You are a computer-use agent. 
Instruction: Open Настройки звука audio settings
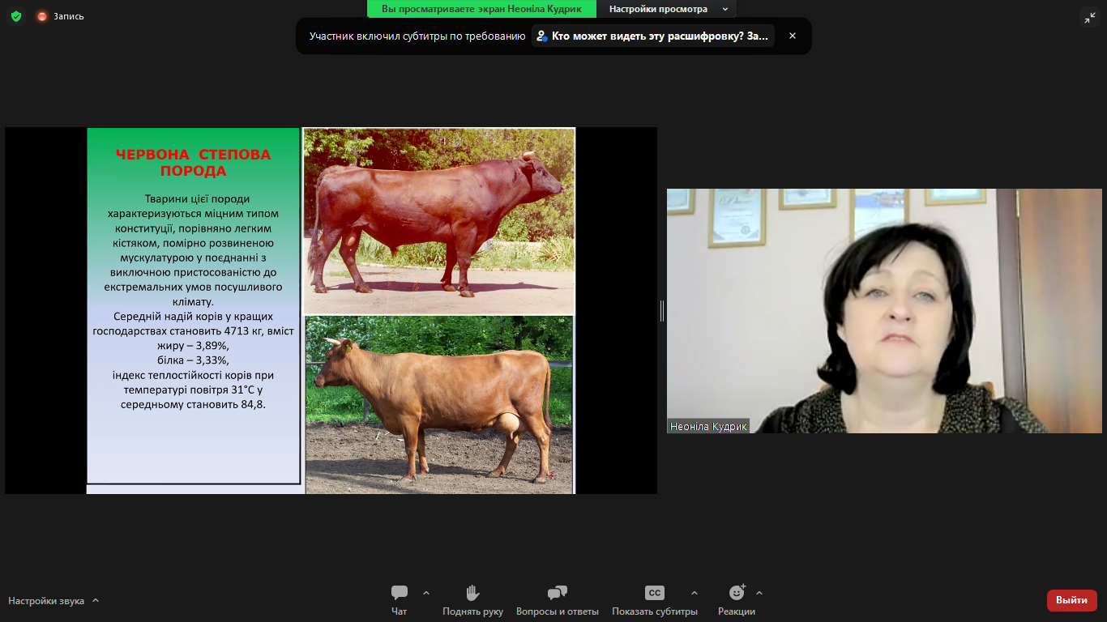coord(46,601)
